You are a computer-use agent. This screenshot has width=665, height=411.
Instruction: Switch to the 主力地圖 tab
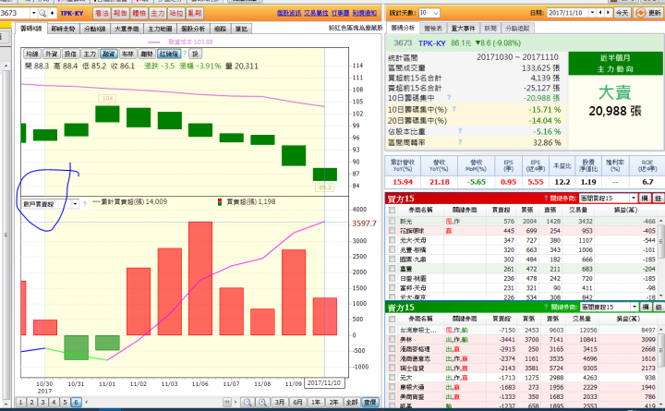160,29
